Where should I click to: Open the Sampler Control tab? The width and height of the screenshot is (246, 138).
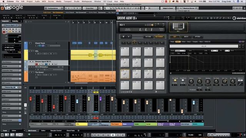point(56,130)
